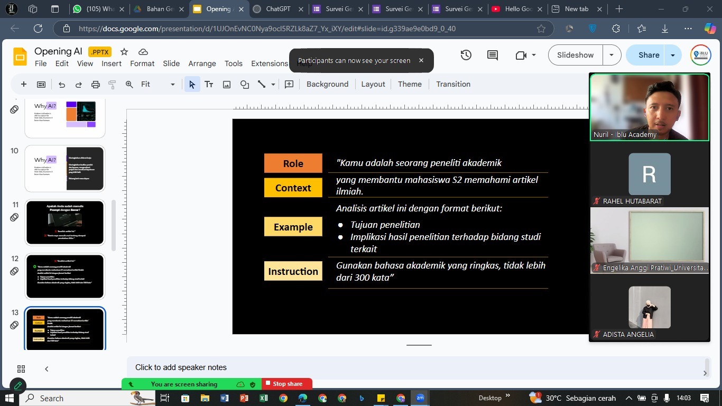Open the File menu
The height and width of the screenshot is (406, 722).
pyautogui.click(x=41, y=63)
